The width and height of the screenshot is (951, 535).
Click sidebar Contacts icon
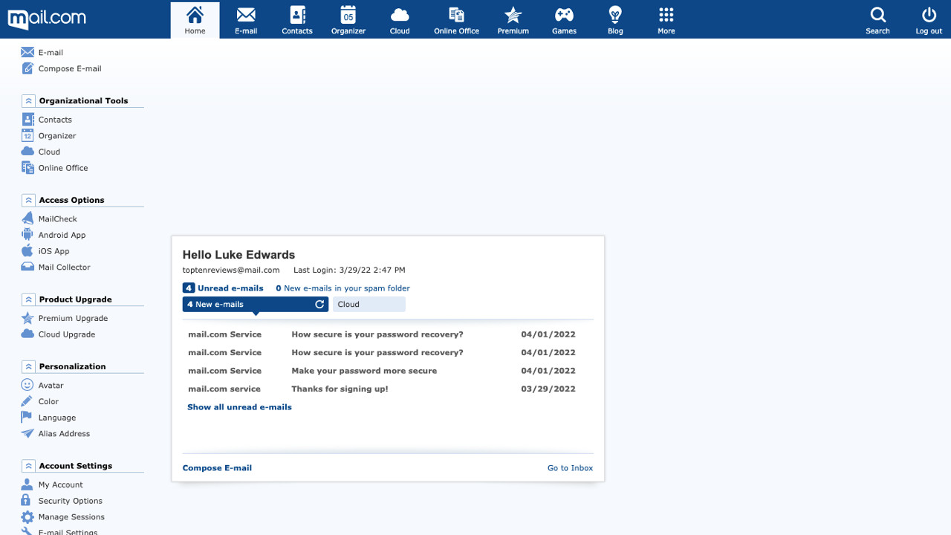(27, 120)
